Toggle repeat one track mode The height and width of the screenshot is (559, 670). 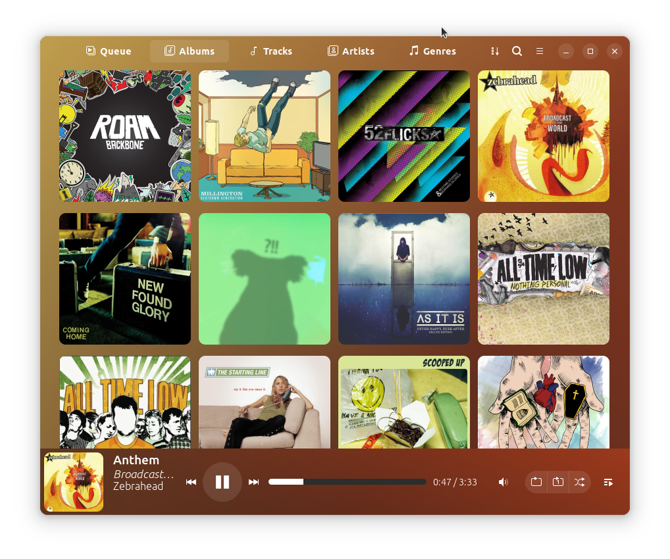[x=558, y=482]
